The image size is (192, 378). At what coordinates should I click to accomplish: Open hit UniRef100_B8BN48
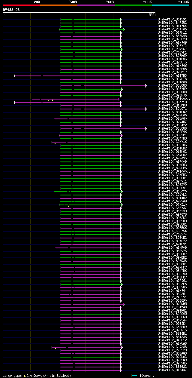click(172, 36)
